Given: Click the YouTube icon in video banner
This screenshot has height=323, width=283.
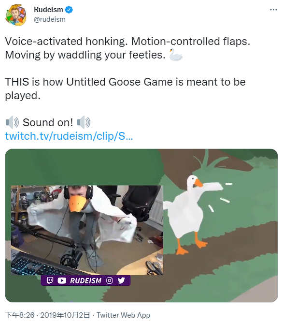Looking at the screenshot, I should 62,280.
